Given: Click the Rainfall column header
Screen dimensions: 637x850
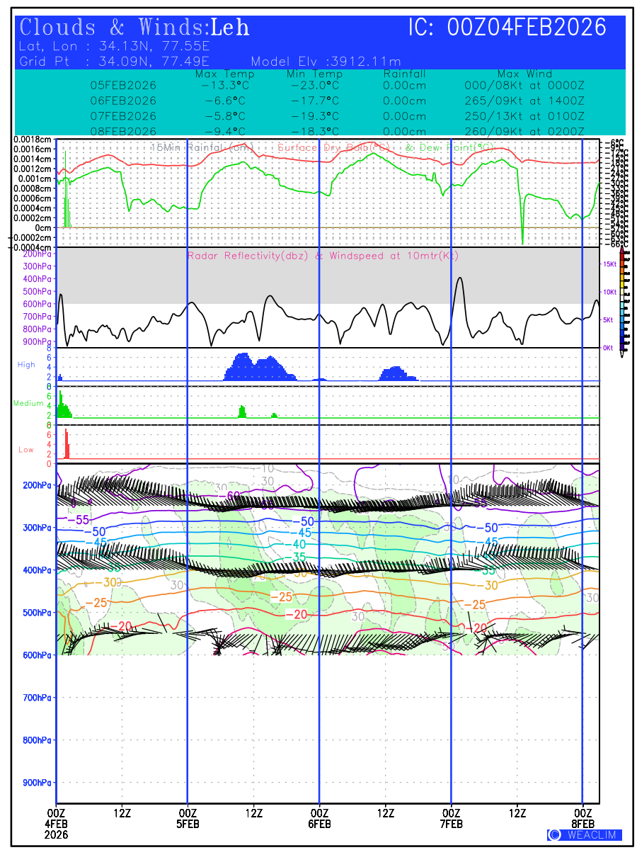Looking at the screenshot, I should (x=404, y=74).
